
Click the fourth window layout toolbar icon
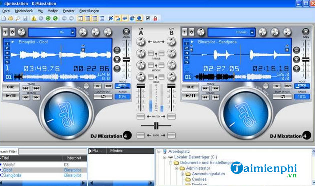[102, 18]
